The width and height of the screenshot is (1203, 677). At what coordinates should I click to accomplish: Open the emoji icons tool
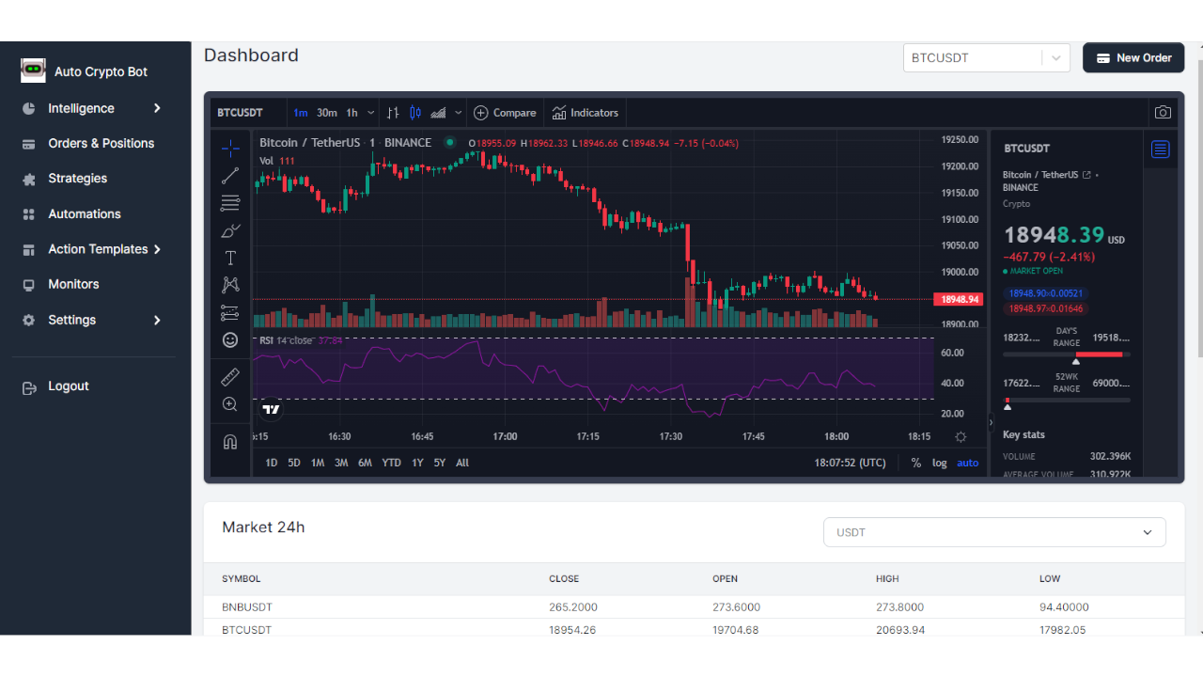click(230, 339)
